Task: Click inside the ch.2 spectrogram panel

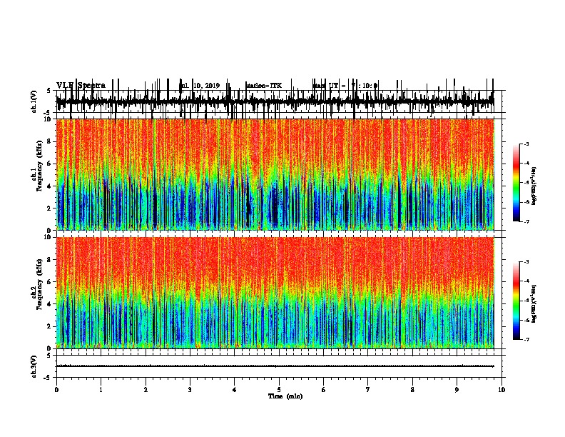Action: [x=275, y=293]
